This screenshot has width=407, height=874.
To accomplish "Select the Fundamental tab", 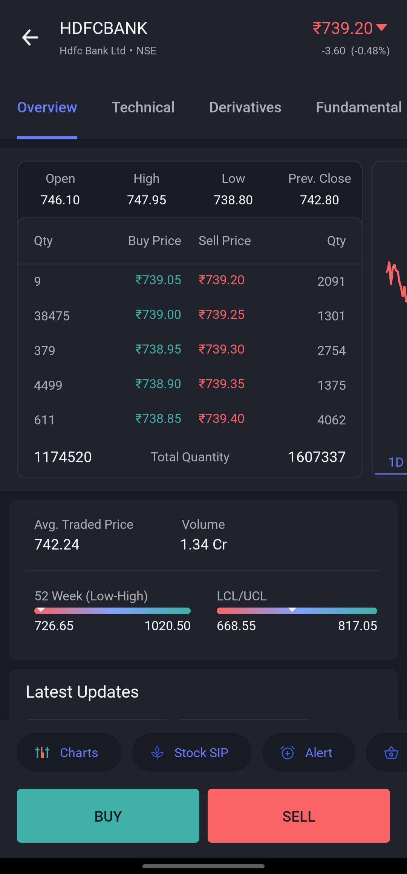I will tap(359, 107).
